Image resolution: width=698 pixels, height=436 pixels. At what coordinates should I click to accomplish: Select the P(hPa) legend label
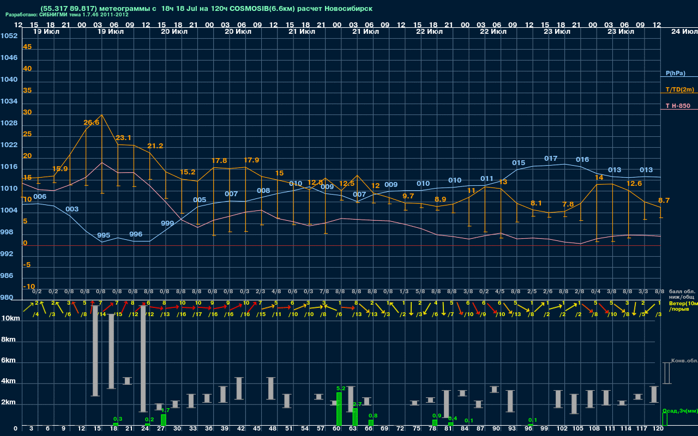676,73
